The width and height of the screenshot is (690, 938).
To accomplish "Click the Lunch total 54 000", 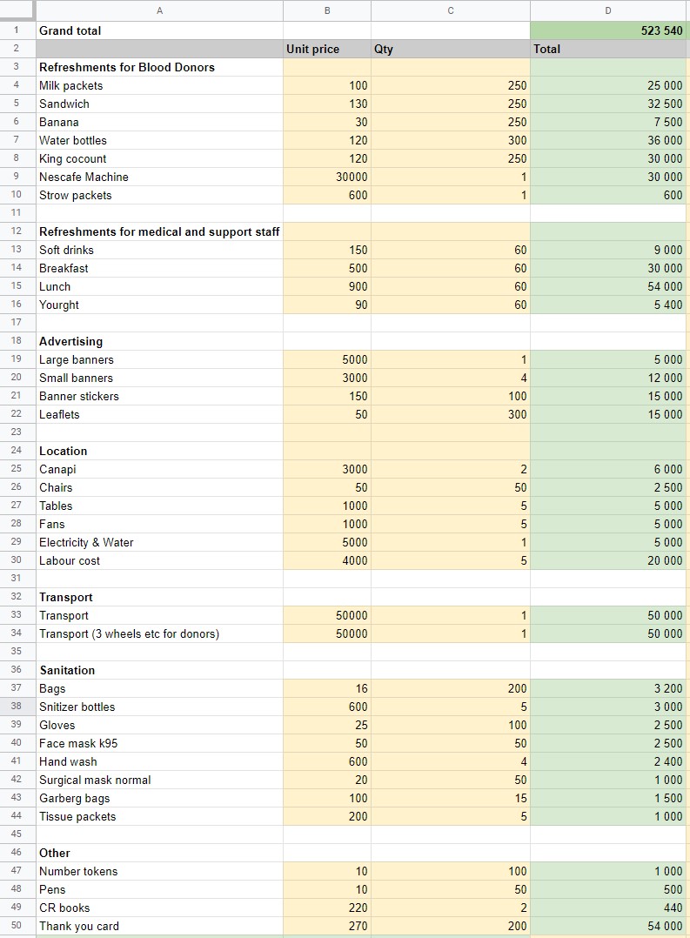I will click(607, 286).
